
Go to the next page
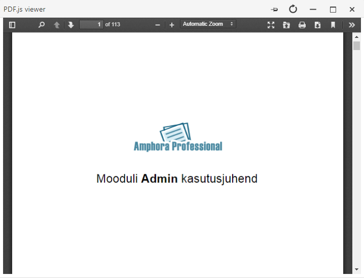[x=71, y=25]
